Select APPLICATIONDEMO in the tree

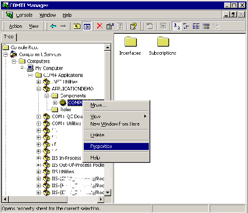coord(72,89)
